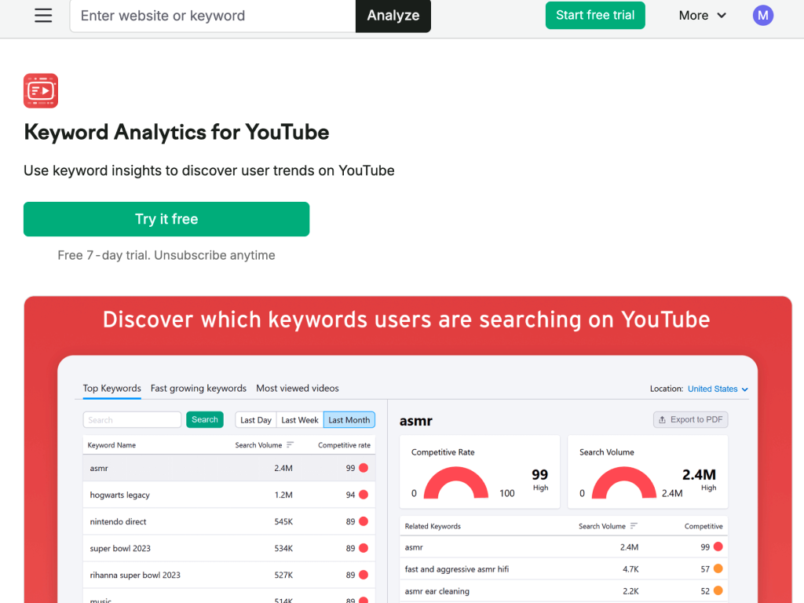Viewport: 804px width, 603px height.
Task: Click the asmr heading in detail panel
Action: point(416,421)
